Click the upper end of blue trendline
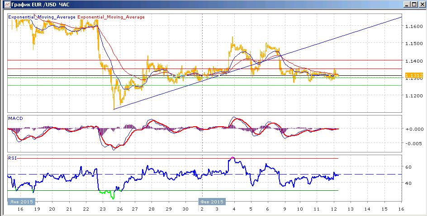The width and height of the screenshot is (427, 216). [x=401, y=18]
